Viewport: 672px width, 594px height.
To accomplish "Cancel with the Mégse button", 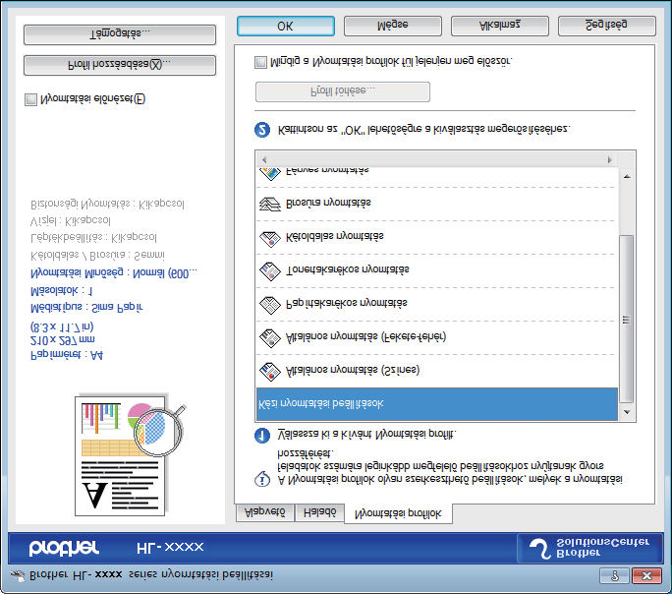I will [x=393, y=27].
